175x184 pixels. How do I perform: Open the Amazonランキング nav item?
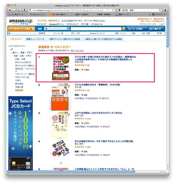[x=97, y=33]
